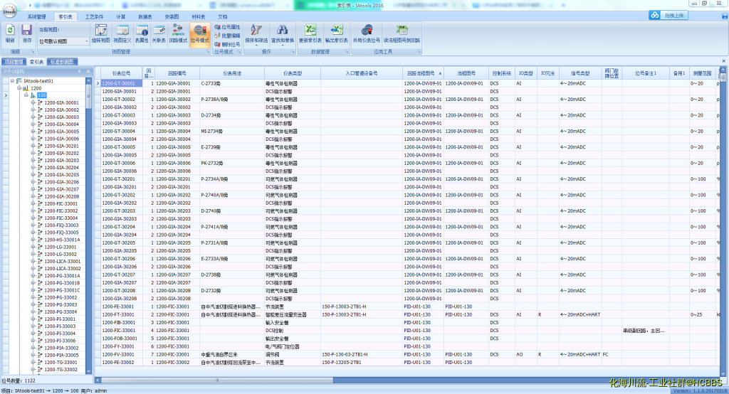Expand the 1200-LICA-33001 tree node
Image resolution: width=729 pixels, height=394 pixels.
[x=33, y=261]
